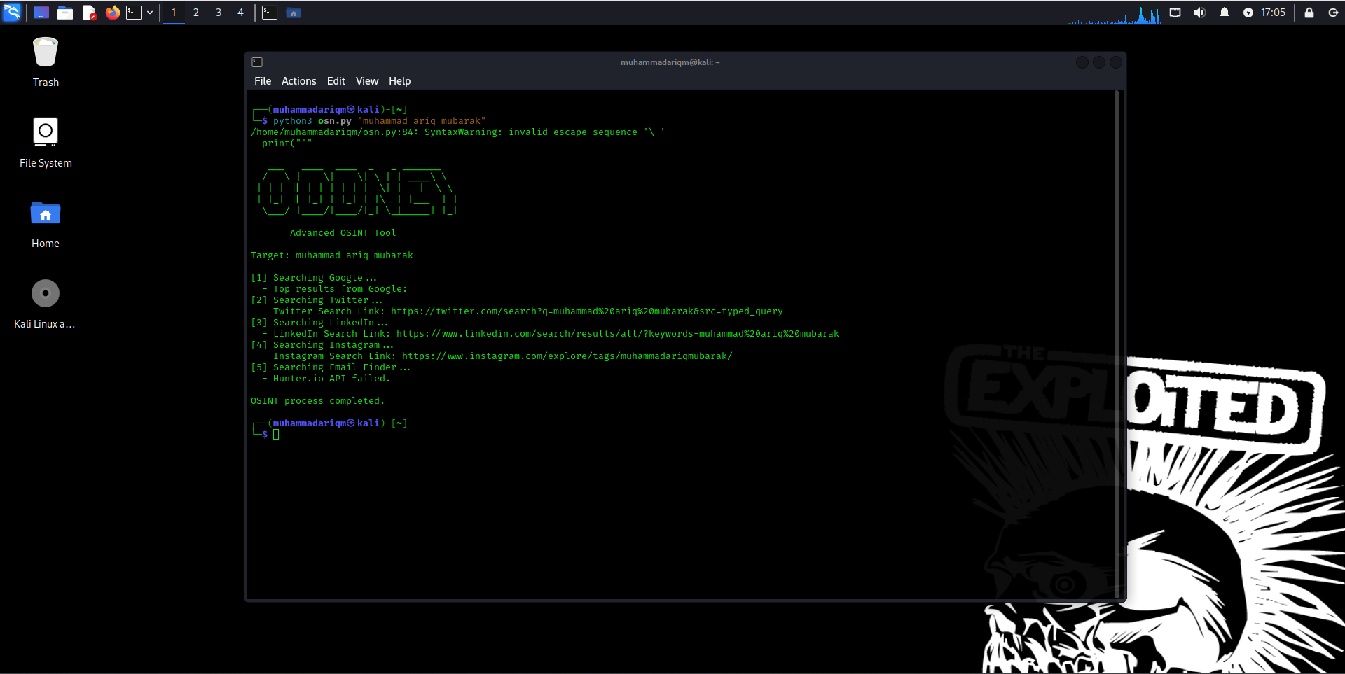Log out using the tray exit icon
The width and height of the screenshot is (1345, 674).
1334,12
